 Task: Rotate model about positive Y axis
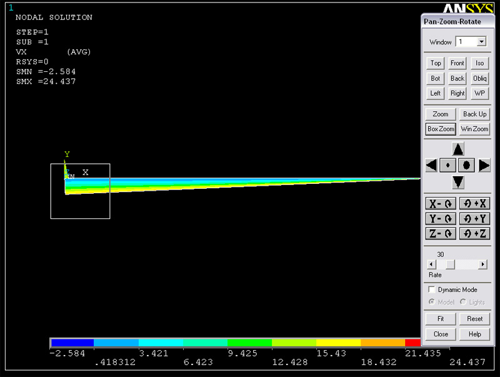pyautogui.click(x=474, y=218)
